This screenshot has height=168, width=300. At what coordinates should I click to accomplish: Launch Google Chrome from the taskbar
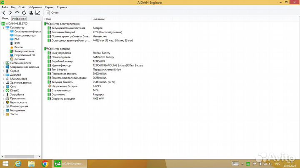[x=45, y=163]
